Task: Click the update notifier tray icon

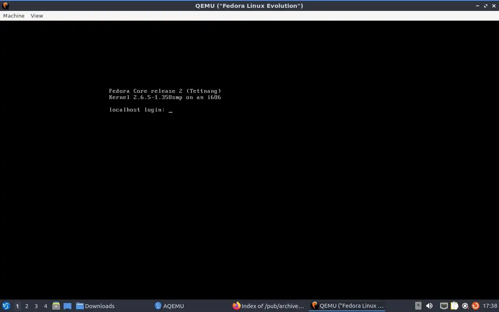Action: pos(465,306)
